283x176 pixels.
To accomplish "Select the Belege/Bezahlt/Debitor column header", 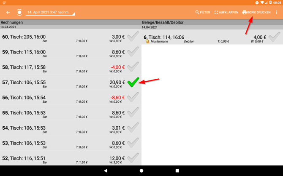I will point(163,22).
